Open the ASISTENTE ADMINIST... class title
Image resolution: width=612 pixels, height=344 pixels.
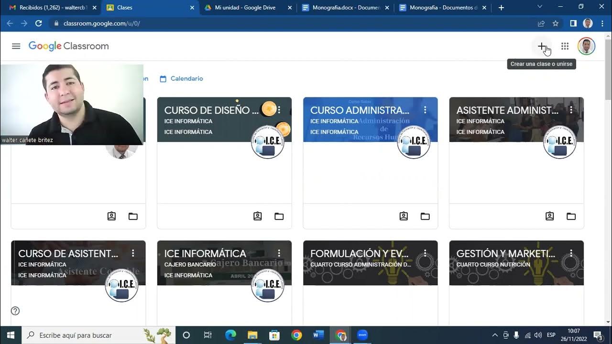(507, 110)
